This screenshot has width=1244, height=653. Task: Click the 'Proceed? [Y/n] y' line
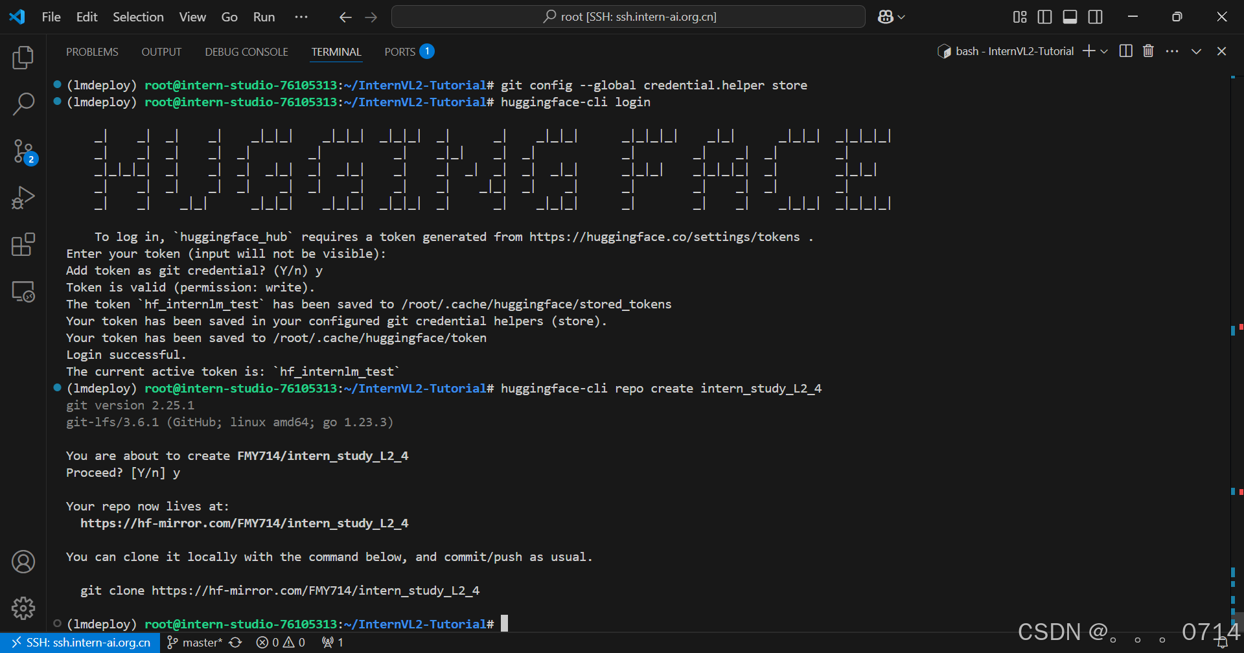pyautogui.click(x=123, y=473)
